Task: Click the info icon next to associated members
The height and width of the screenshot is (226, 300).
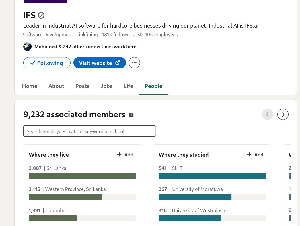Action: pos(131,115)
